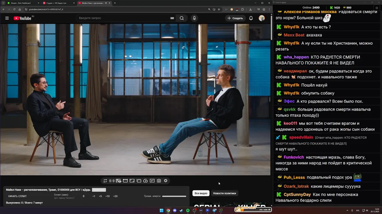The width and height of the screenshot is (382, 214).
Task: Open settings gear in the player toolbar
Action: click(x=166, y=181)
